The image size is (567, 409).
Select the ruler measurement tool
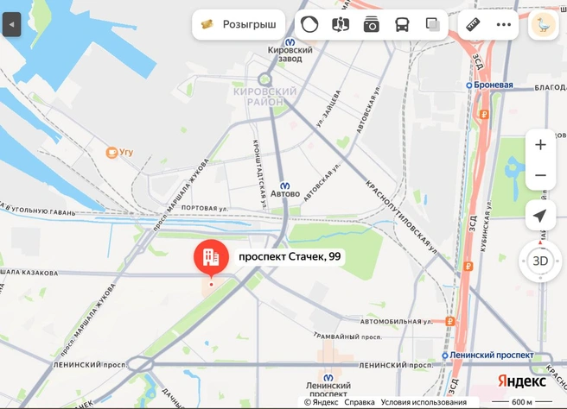coord(473,24)
